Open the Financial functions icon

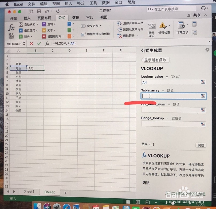tap(21, 37)
